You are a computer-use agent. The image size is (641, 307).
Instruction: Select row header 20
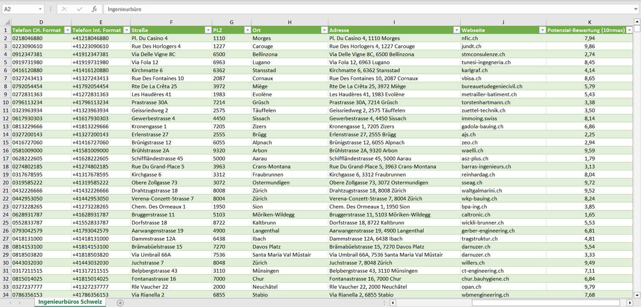coord(6,182)
